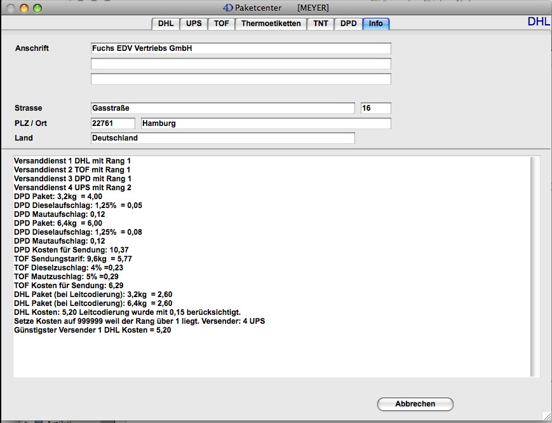Click the PLZ field containing 22761
552x423 pixels.
(113, 123)
